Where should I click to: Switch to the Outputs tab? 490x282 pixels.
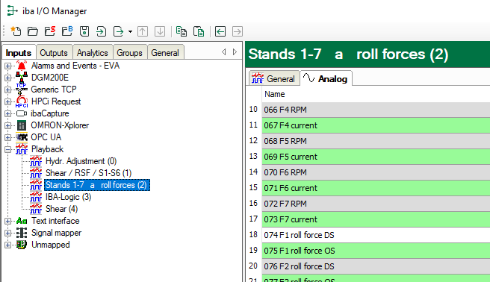point(54,53)
